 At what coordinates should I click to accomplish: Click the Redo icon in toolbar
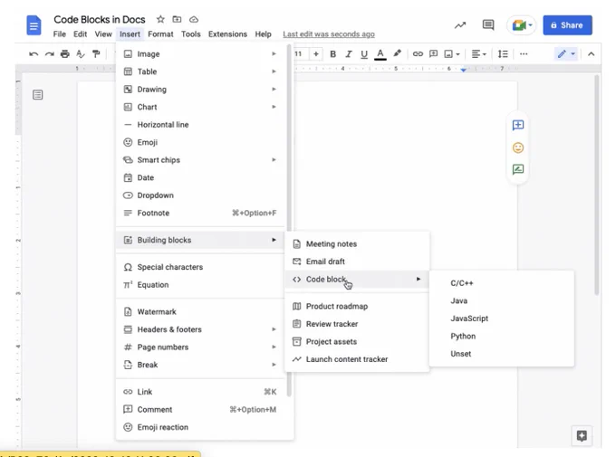point(50,54)
